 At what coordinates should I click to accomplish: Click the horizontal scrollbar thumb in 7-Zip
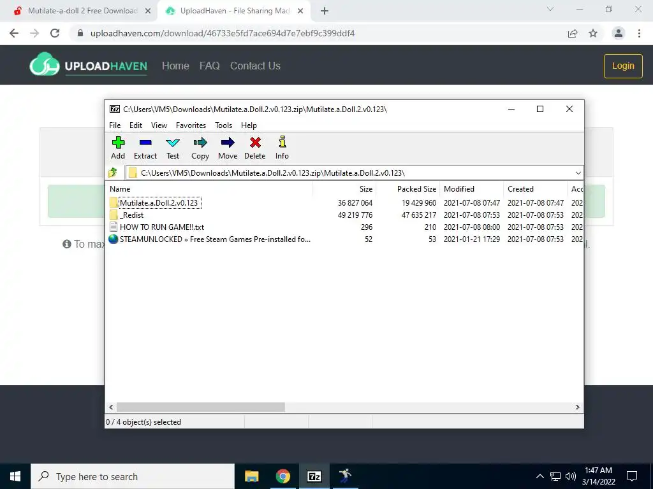click(201, 407)
